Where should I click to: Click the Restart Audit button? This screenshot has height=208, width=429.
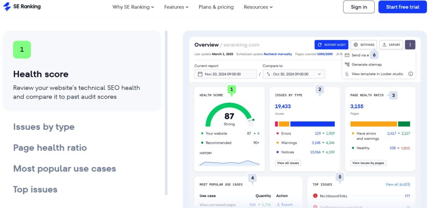331,45
